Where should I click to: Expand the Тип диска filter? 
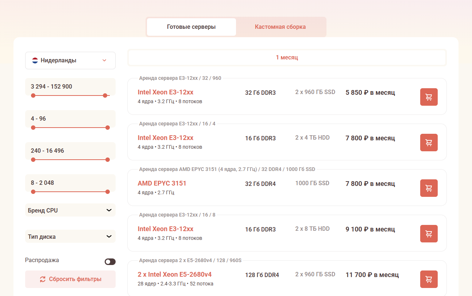pos(70,237)
